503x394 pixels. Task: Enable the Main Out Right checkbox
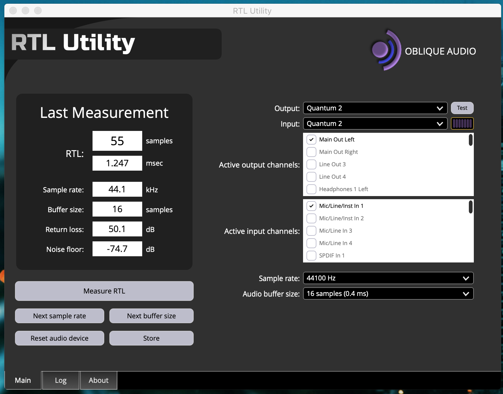[x=311, y=152]
